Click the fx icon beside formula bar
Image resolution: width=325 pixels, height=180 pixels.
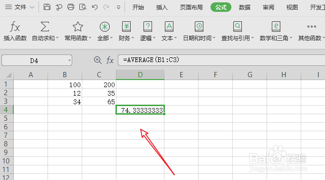[110, 60]
